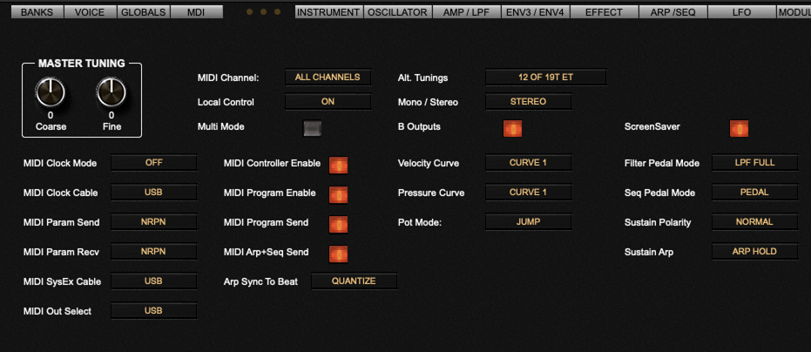811x352 pixels.
Task: Go to the BANKS tab
Action: tap(37, 12)
